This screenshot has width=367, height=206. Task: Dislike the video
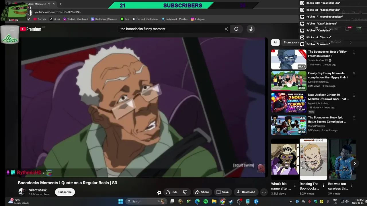185,192
